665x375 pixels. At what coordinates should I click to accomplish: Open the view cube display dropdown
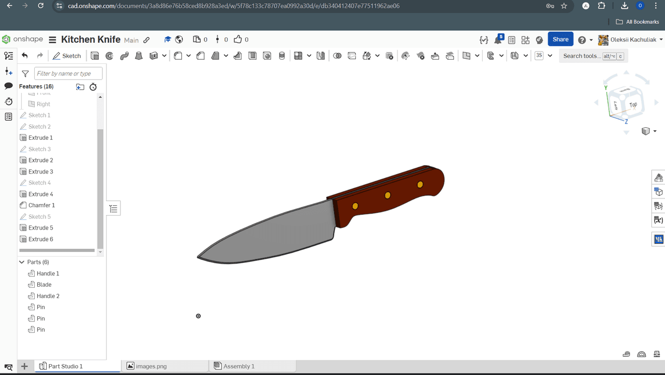655,131
